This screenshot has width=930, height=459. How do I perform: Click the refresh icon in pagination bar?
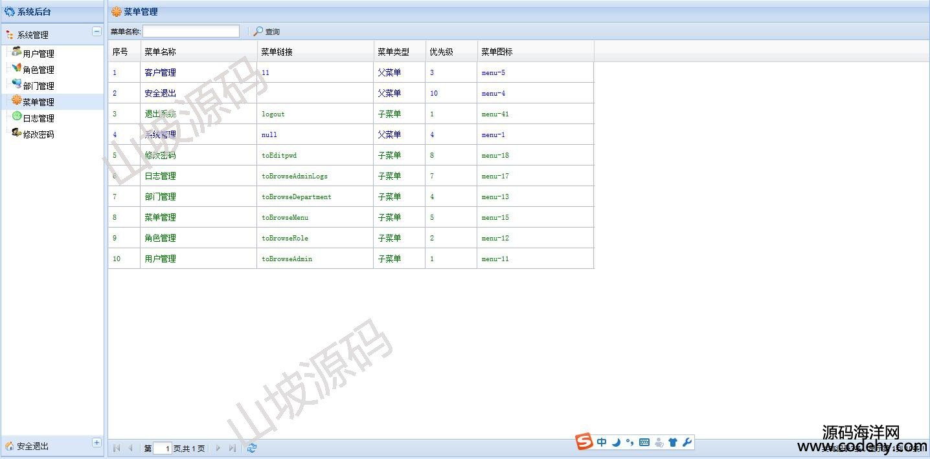(x=252, y=448)
